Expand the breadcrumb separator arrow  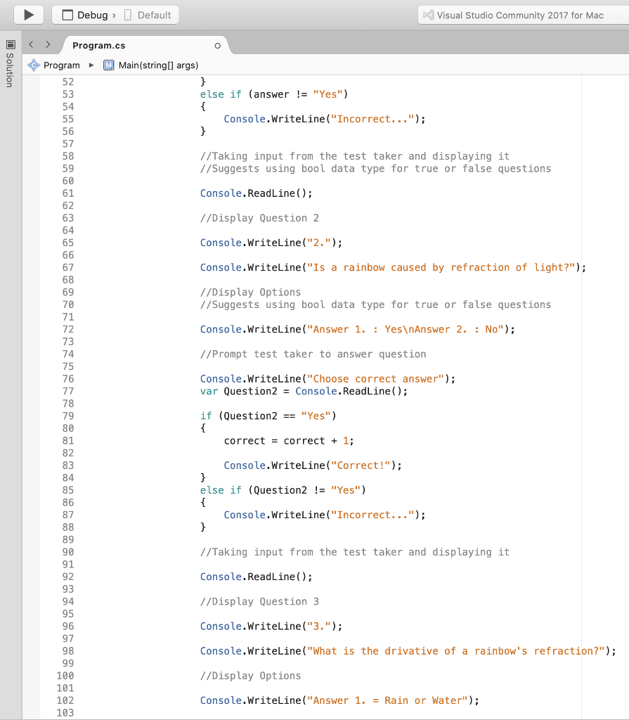click(91, 65)
